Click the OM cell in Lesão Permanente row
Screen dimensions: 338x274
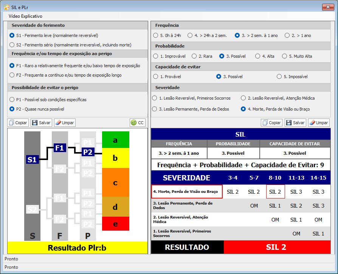[x=254, y=206]
